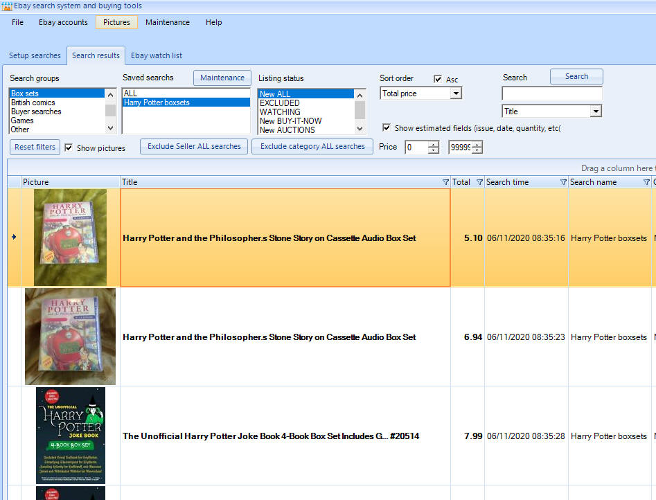This screenshot has height=500, width=656.
Task: Select New ALL listing status
Action: coord(305,94)
